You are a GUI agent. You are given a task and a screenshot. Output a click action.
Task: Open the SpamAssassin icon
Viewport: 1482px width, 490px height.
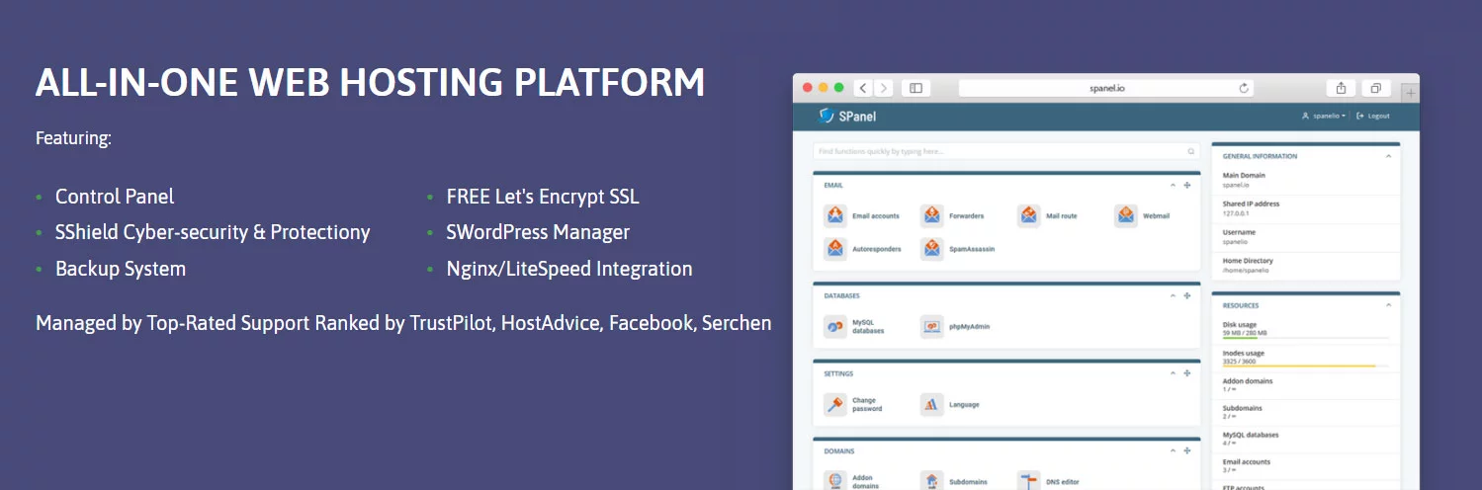[x=932, y=249]
